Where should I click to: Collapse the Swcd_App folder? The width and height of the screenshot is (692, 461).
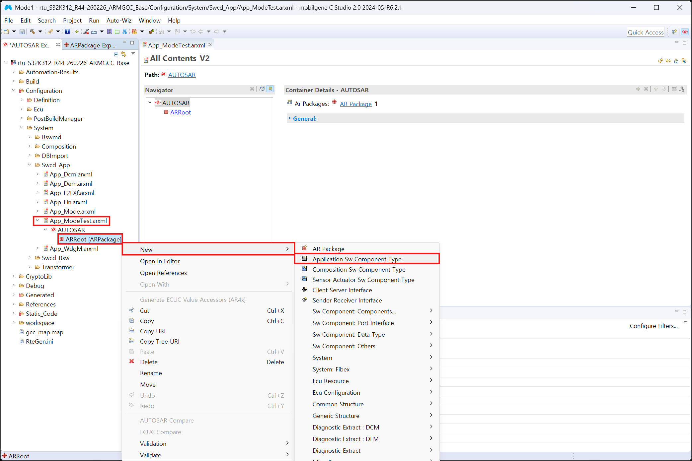[30, 165]
